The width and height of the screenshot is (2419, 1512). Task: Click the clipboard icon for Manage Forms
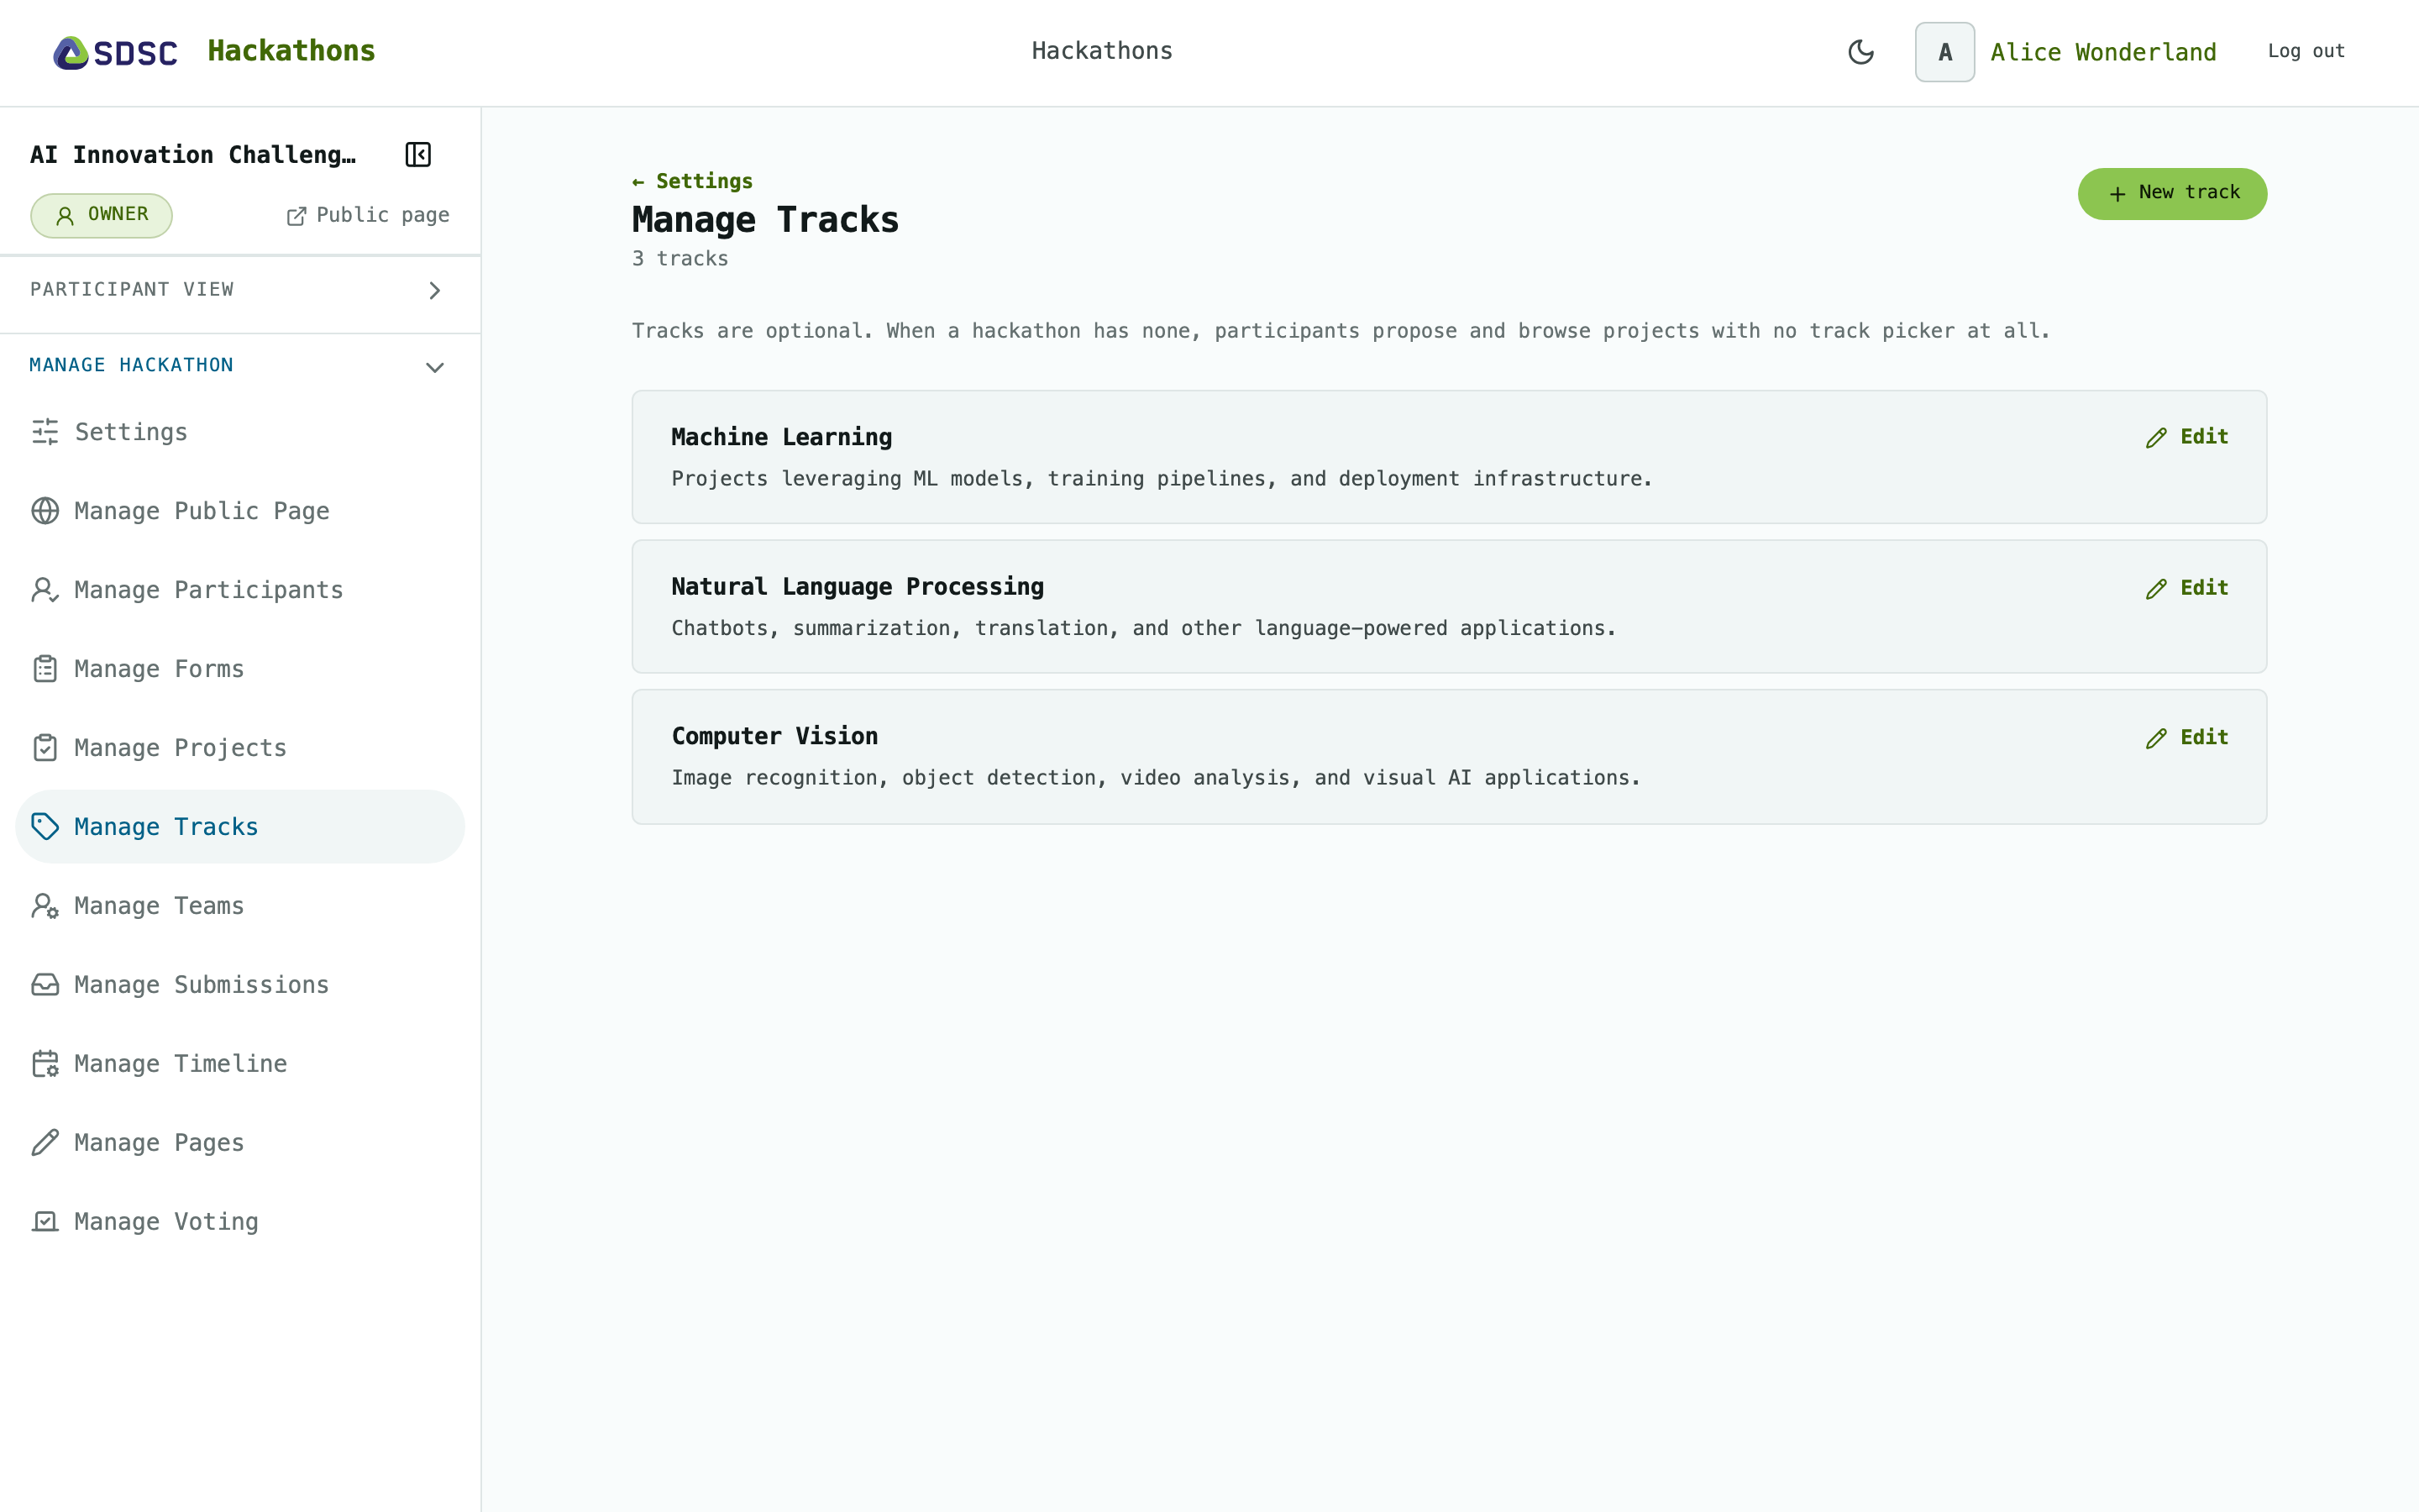[x=45, y=669]
